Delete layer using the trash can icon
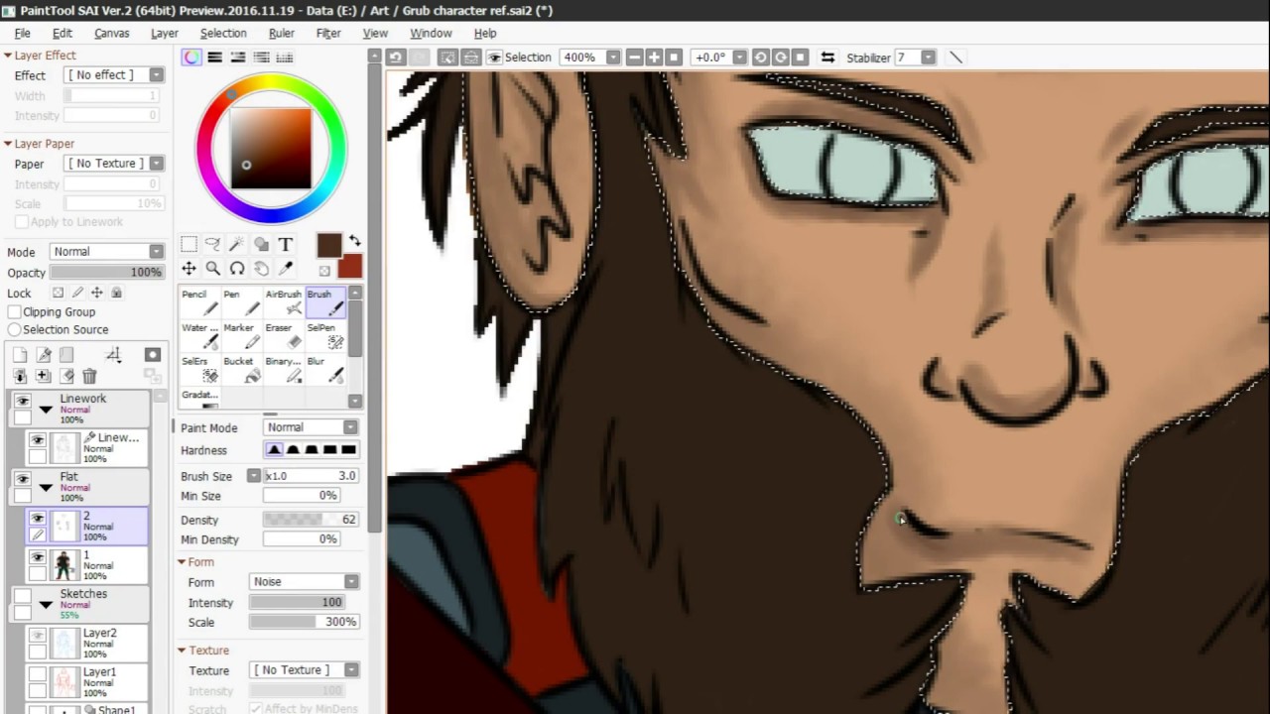Screen dimensions: 1270x714 [89, 376]
